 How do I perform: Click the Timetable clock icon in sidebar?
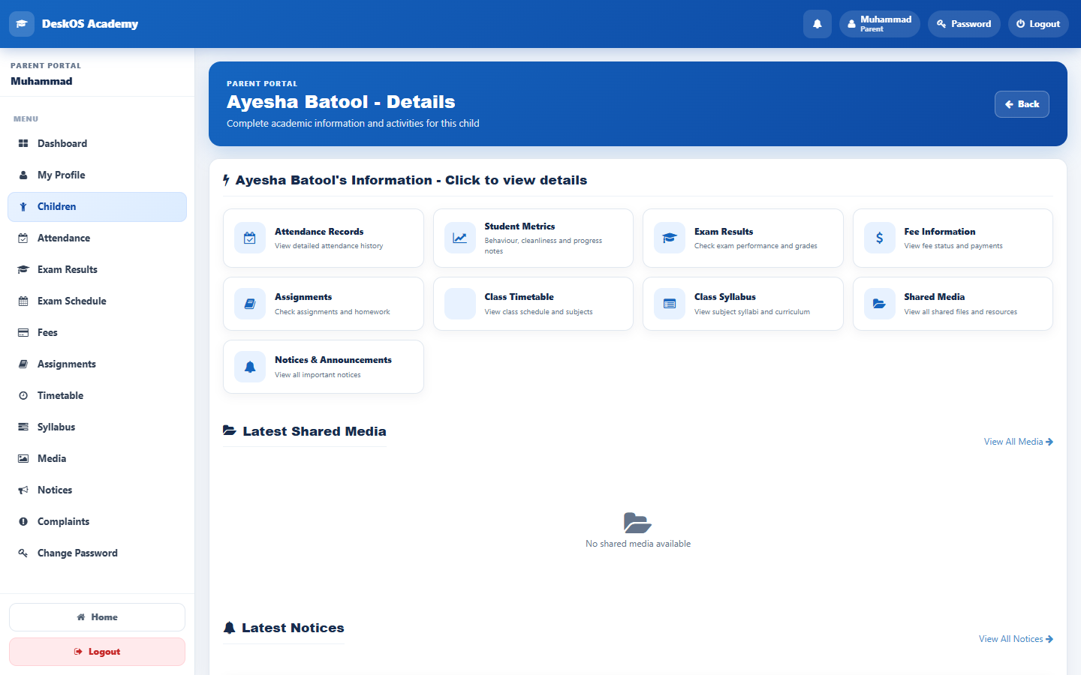[23, 395]
